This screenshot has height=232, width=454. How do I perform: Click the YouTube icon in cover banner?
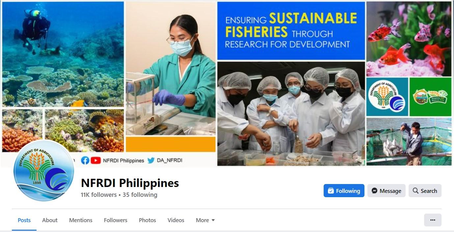coord(95,160)
